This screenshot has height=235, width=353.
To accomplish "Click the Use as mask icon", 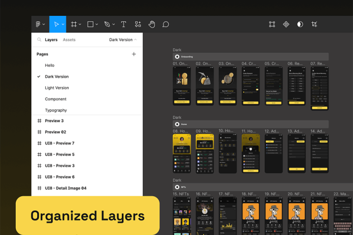I will (300, 24).
